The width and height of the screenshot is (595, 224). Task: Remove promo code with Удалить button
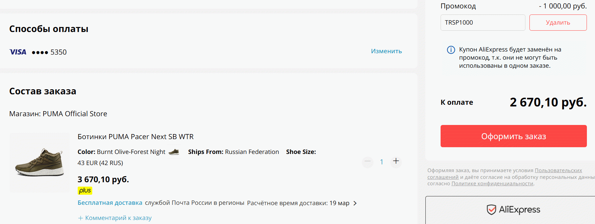tap(558, 23)
